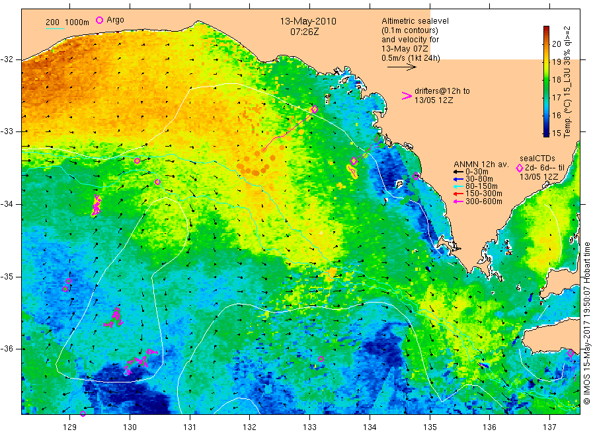Click the 129 longitude axis label
Screen dimensions: 595x436
pyautogui.click(x=70, y=427)
